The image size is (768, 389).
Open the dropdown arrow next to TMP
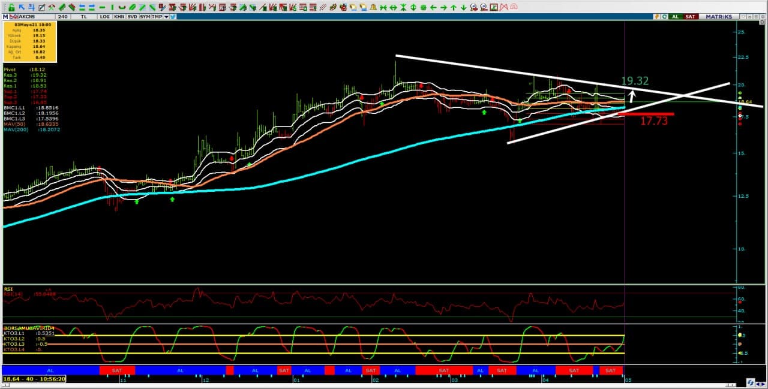[x=166, y=17]
